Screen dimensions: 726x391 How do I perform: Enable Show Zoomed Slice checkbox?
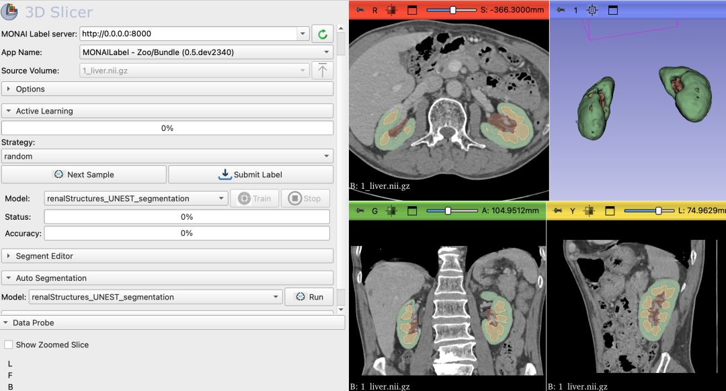8,345
